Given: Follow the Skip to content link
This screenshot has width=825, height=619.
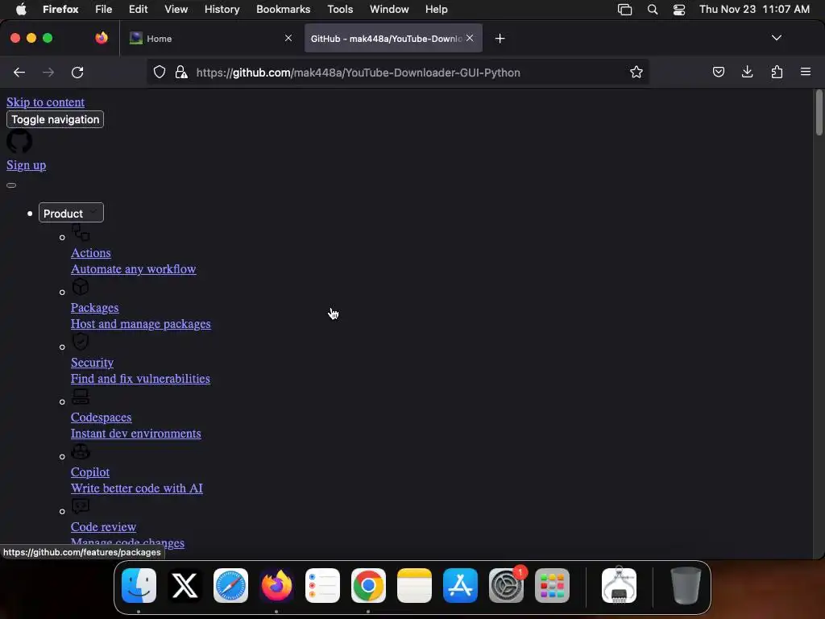Looking at the screenshot, I should tap(45, 102).
